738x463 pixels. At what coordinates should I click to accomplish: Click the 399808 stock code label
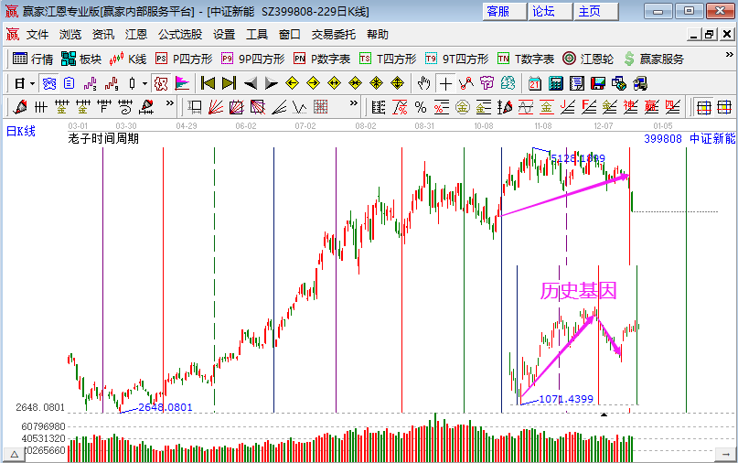pyautogui.click(x=663, y=138)
